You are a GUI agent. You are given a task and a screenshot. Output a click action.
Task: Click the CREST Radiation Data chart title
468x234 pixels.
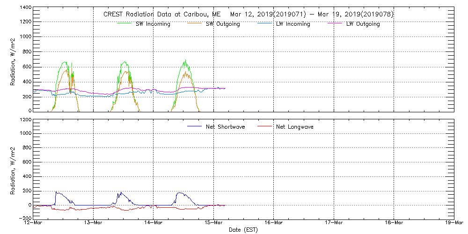pyautogui.click(x=248, y=14)
